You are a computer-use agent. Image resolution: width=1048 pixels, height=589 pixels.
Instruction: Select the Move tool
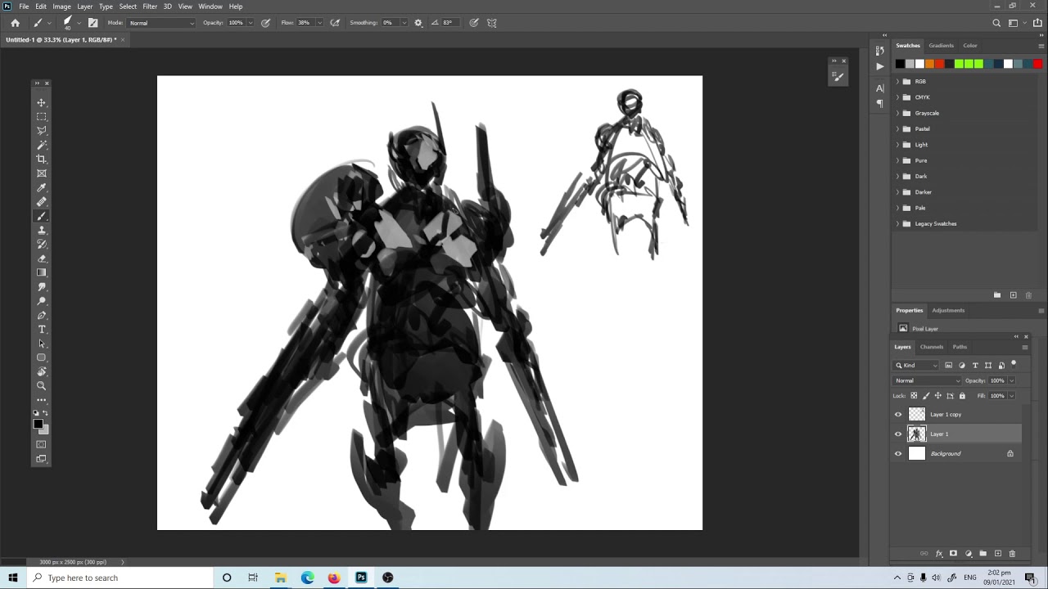pyautogui.click(x=42, y=102)
